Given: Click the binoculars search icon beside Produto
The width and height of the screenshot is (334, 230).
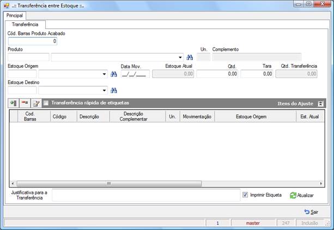Looking at the screenshot, I should click(x=190, y=57).
